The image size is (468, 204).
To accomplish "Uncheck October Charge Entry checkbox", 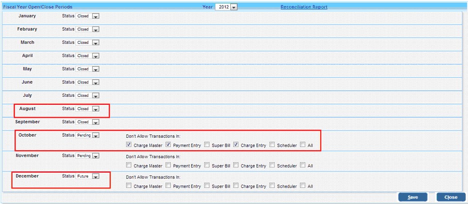I will pyautogui.click(x=236, y=145).
